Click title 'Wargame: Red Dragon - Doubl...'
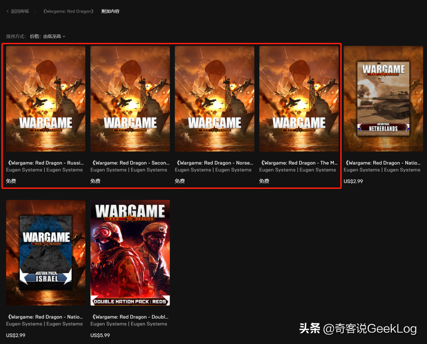 coord(130,317)
